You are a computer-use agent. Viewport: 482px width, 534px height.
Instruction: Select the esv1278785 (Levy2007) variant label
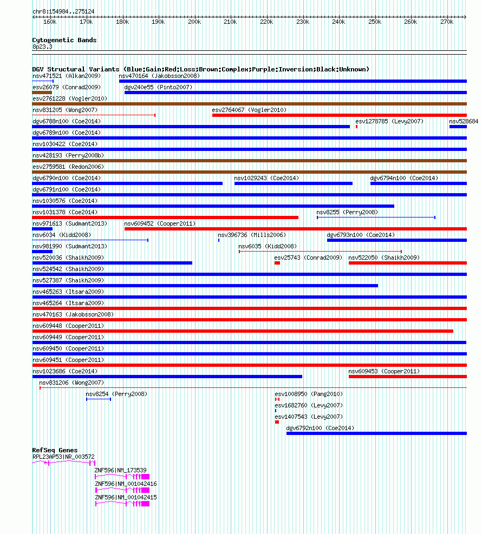click(x=389, y=121)
